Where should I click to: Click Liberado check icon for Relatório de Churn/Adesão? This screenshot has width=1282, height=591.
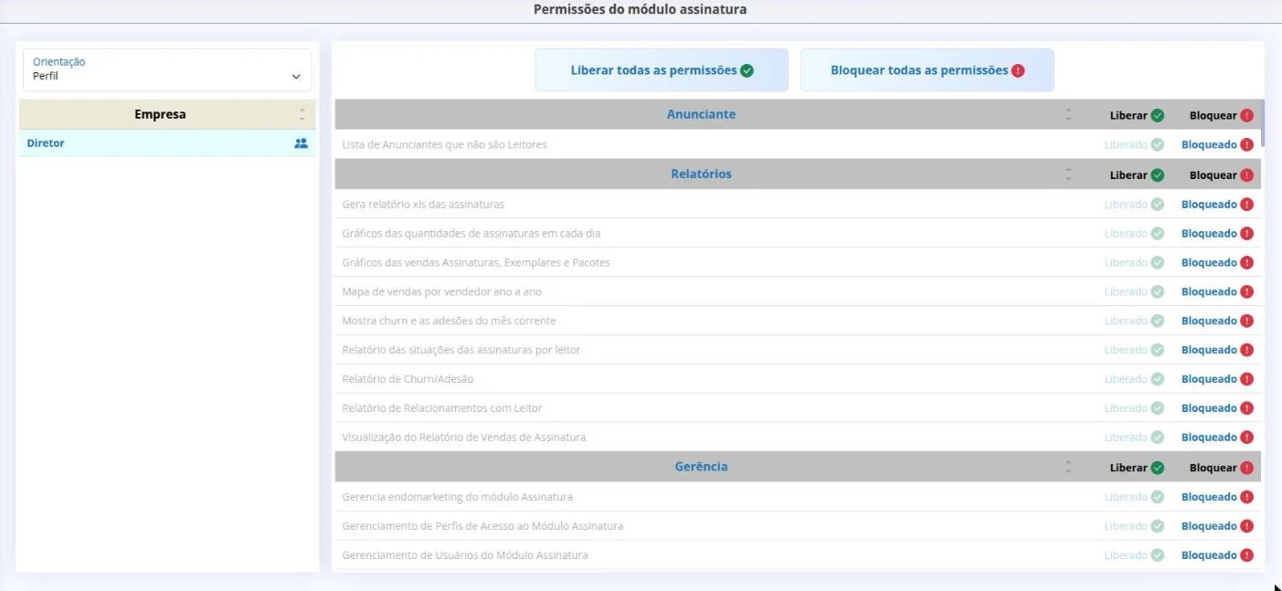tap(1158, 379)
